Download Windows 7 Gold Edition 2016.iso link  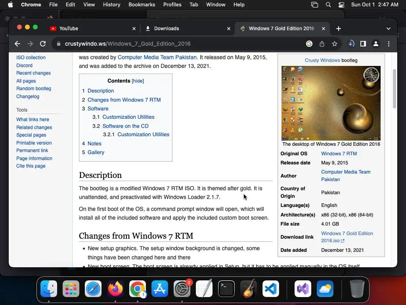[347, 237]
